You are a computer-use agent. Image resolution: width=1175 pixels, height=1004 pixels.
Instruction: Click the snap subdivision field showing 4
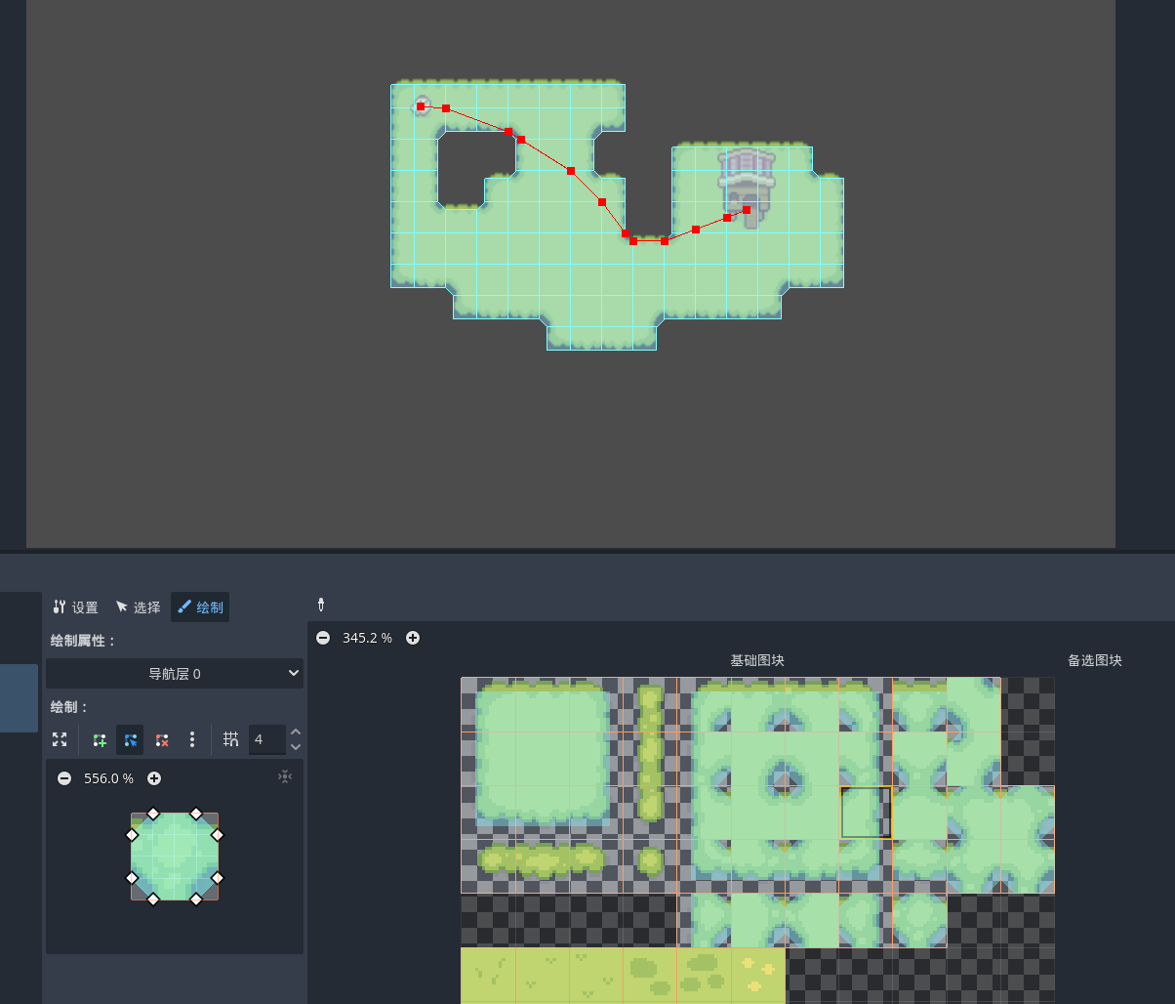click(x=265, y=739)
